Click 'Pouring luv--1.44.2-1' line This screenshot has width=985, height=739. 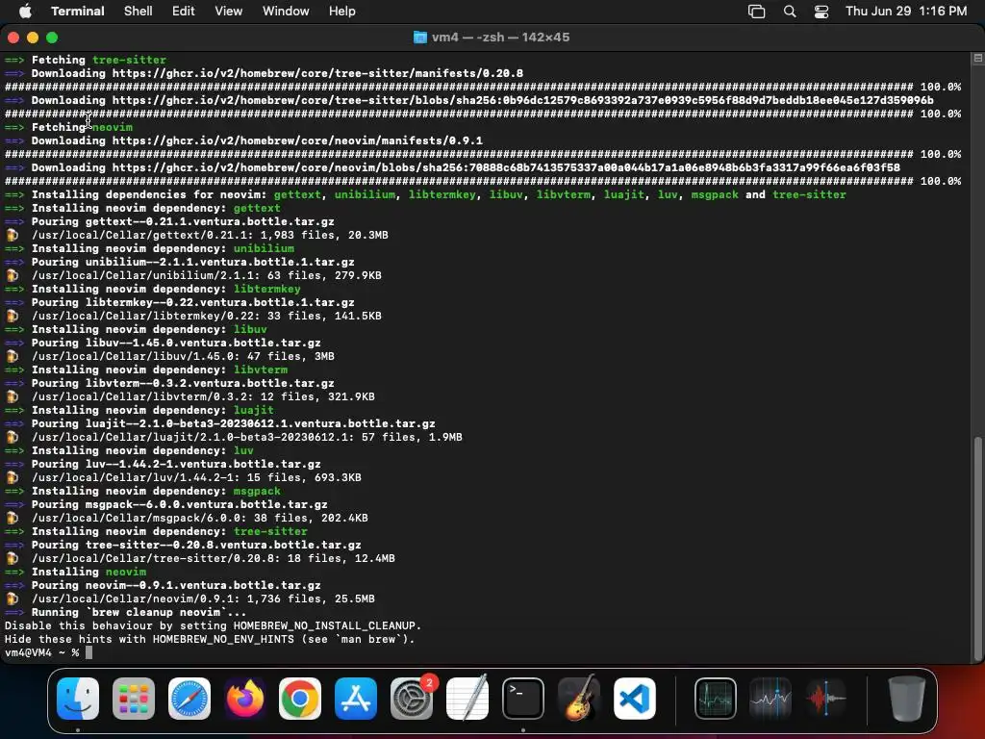click(176, 465)
